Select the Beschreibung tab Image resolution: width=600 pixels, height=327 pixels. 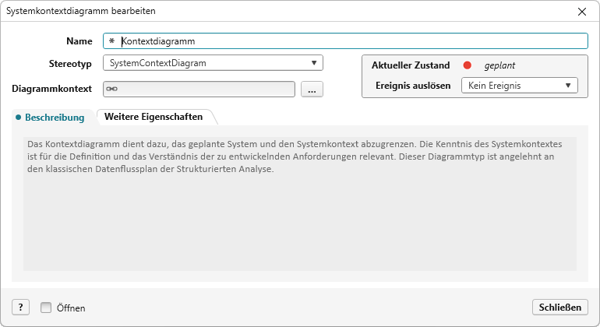click(x=55, y=118)
